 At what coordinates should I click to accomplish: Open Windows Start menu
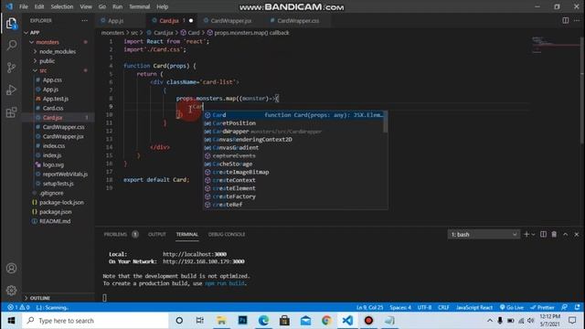click(x=11, y=321)
